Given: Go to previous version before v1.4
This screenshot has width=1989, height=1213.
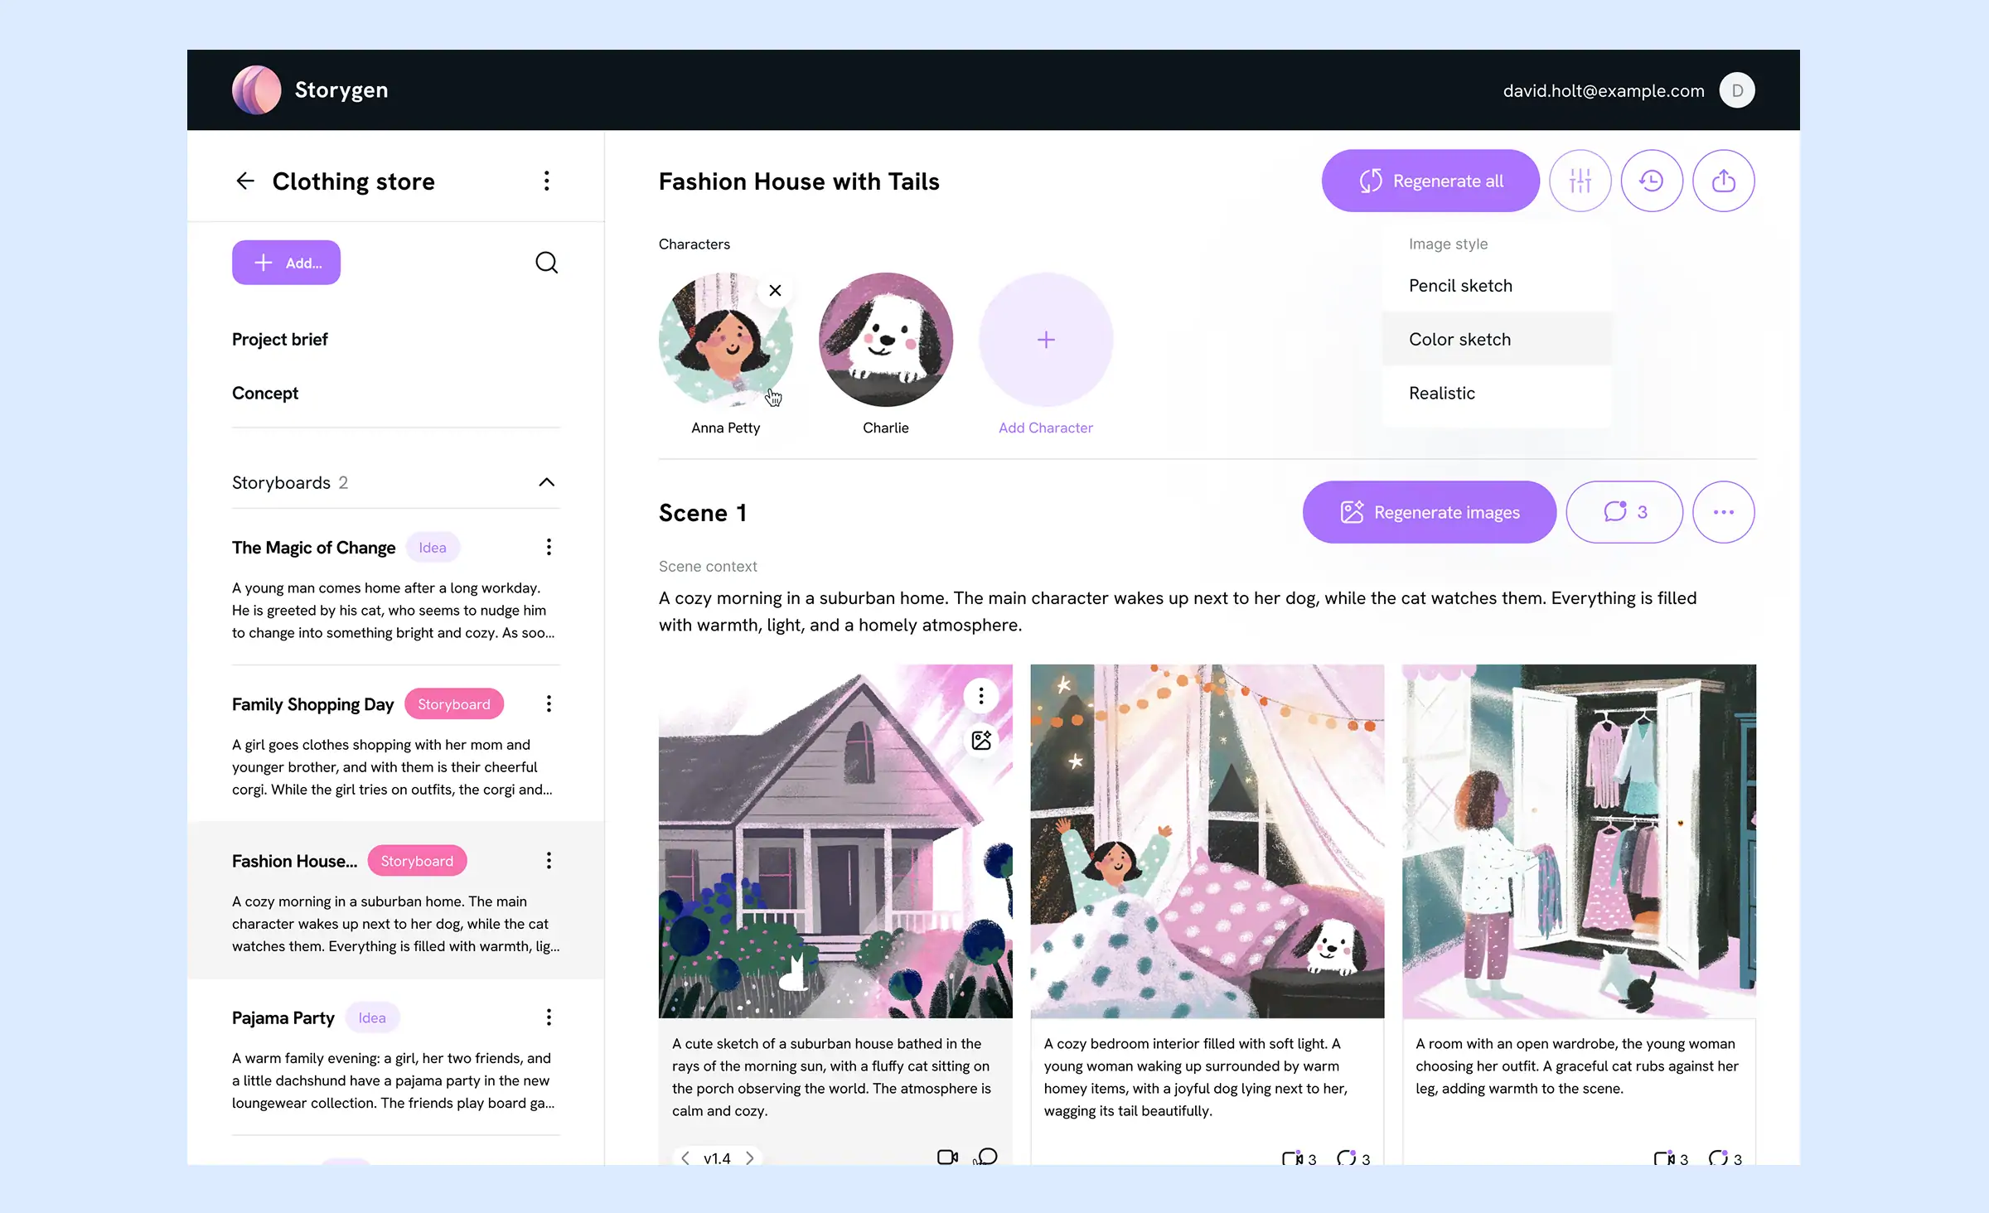Looking at the screenshot, I should click(x=685, y=1157).
